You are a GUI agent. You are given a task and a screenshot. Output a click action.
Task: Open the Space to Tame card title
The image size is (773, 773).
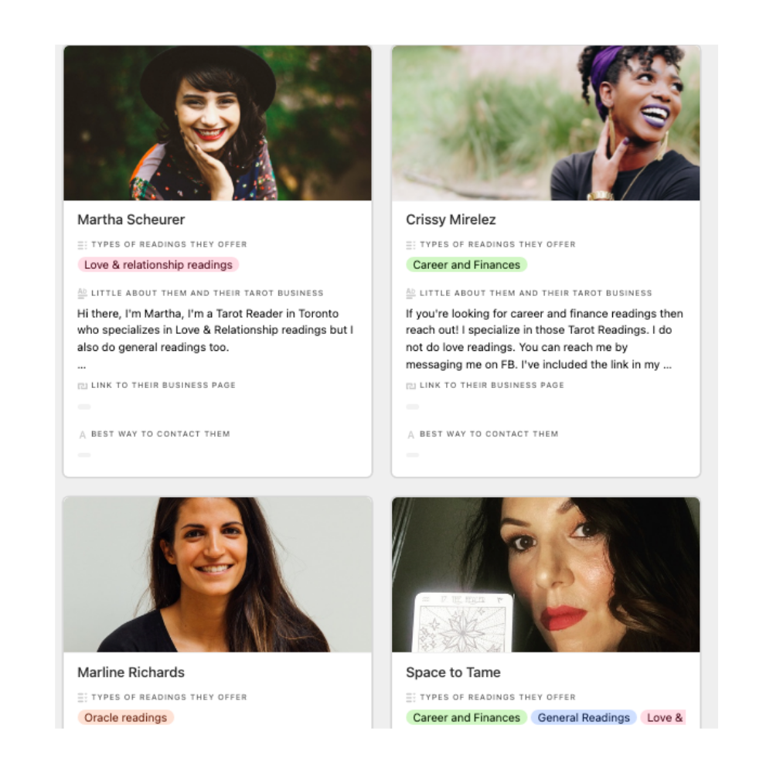pyautogui.click(x=453, y=672)
